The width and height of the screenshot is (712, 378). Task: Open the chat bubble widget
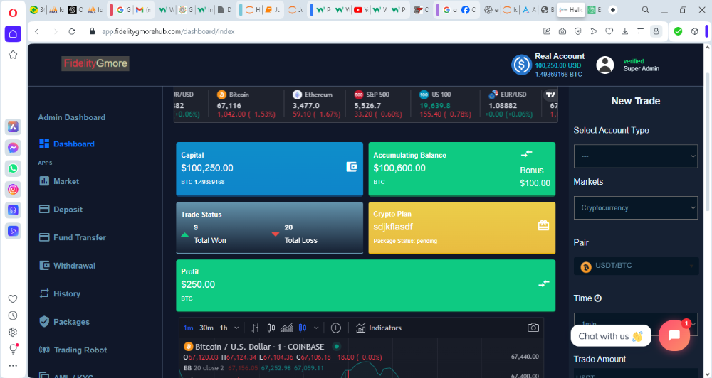click(x=674, y=335)
